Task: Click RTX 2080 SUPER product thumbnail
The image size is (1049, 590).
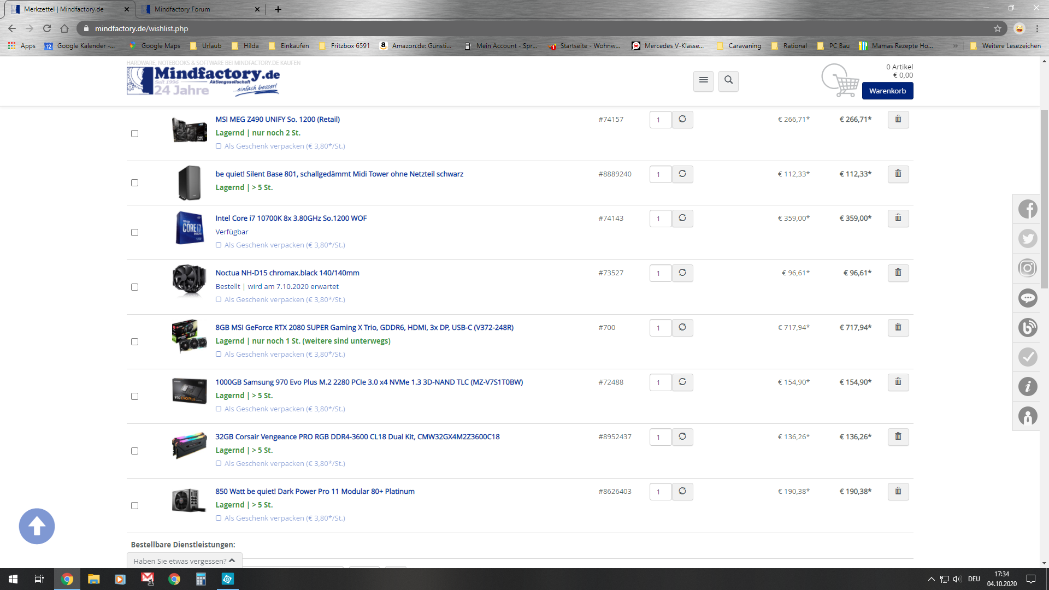Action: tap(189, 336)
